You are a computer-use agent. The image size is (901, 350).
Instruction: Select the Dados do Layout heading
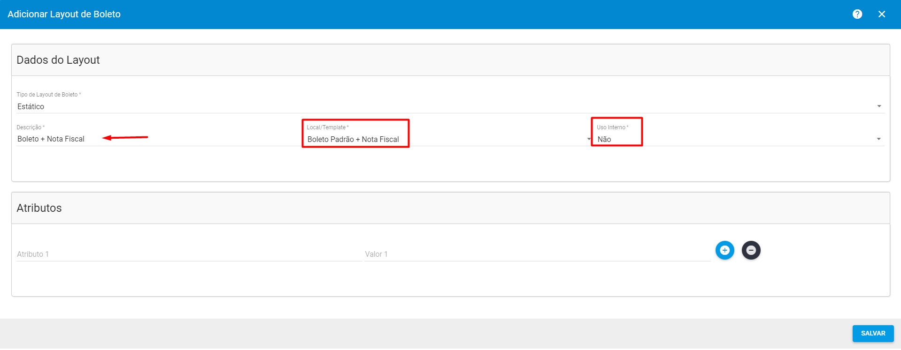[58, 60]
